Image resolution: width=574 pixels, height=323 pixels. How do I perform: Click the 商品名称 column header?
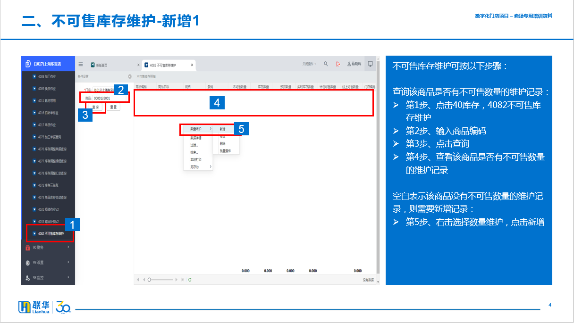point(163,87)
